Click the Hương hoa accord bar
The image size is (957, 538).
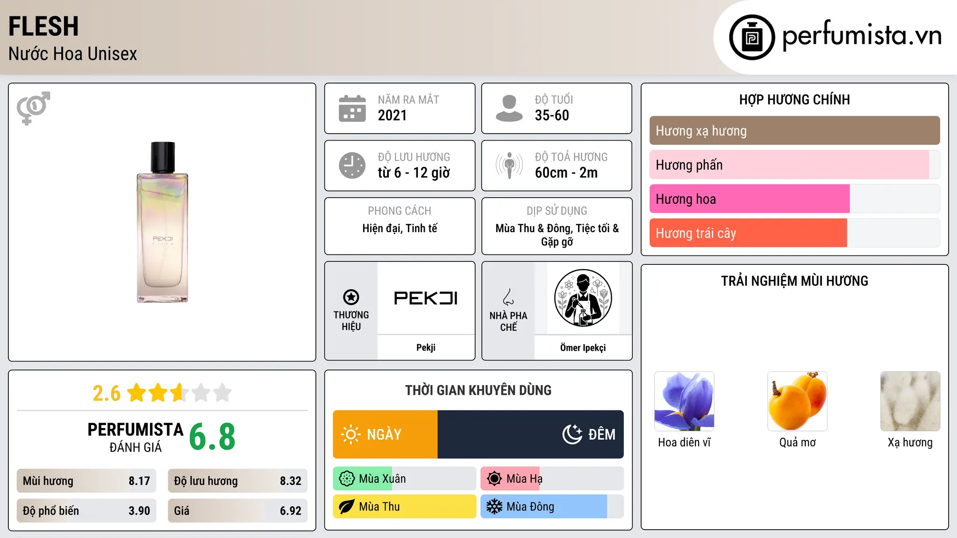(794, 199)
